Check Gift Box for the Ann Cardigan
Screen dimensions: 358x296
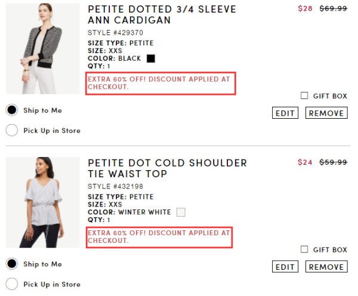(x=304, y=95)
